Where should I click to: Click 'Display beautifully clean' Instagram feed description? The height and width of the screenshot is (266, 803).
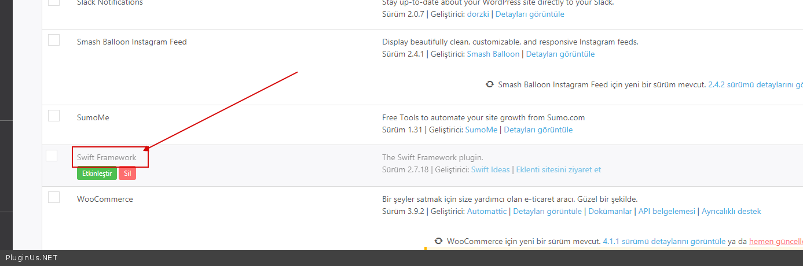[510, 42]
